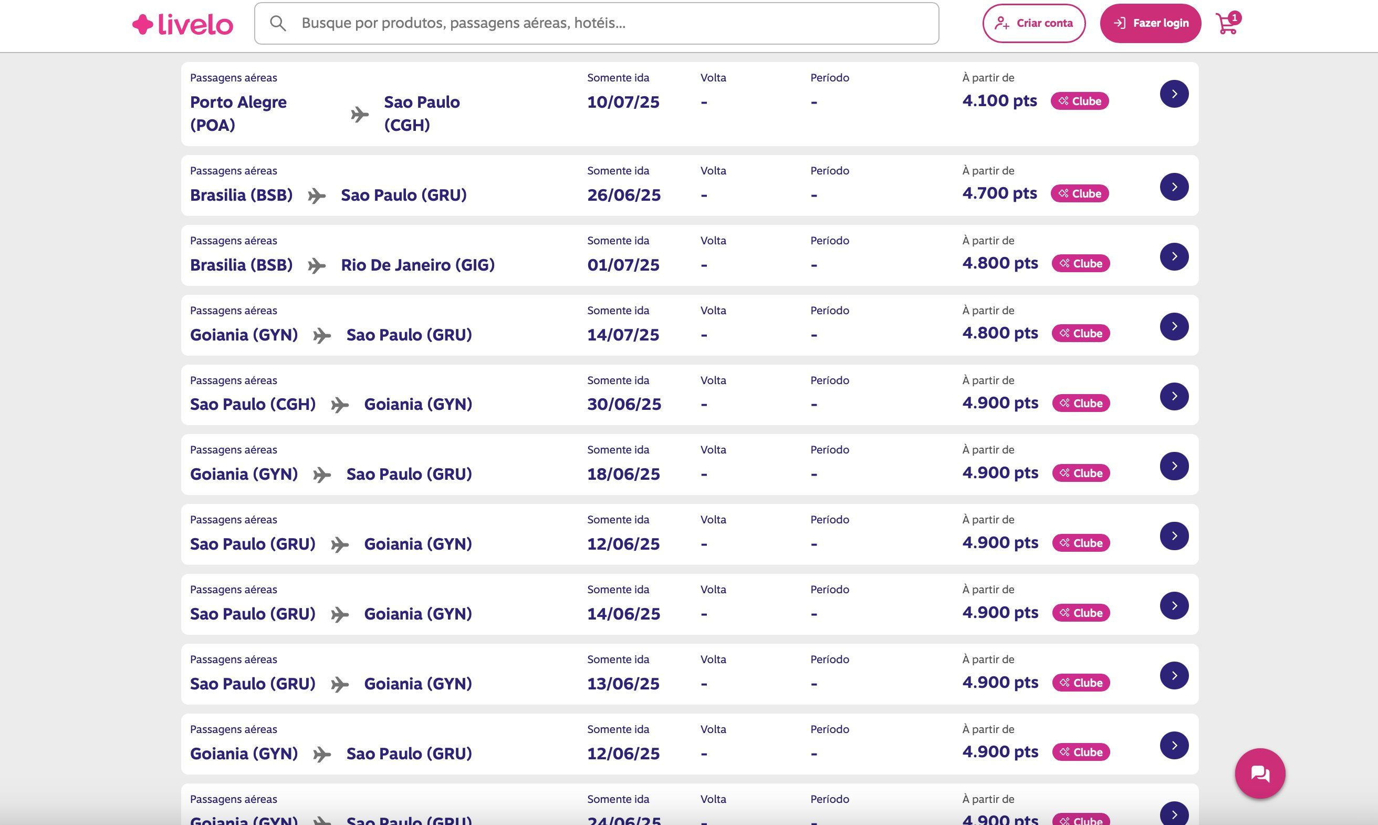Screen dimensions: 1378x825
Task: Open arrow for Goiania flight on 18/06/25
Action: tap(1174, 466)
